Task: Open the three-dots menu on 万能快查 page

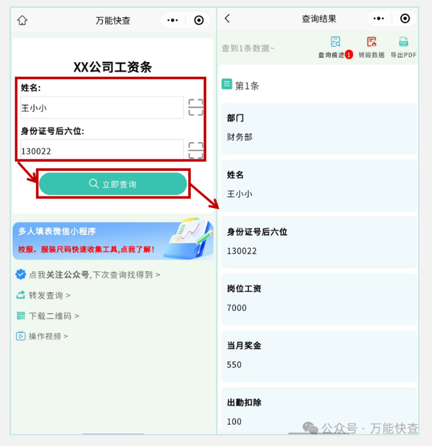Action: 173,20
